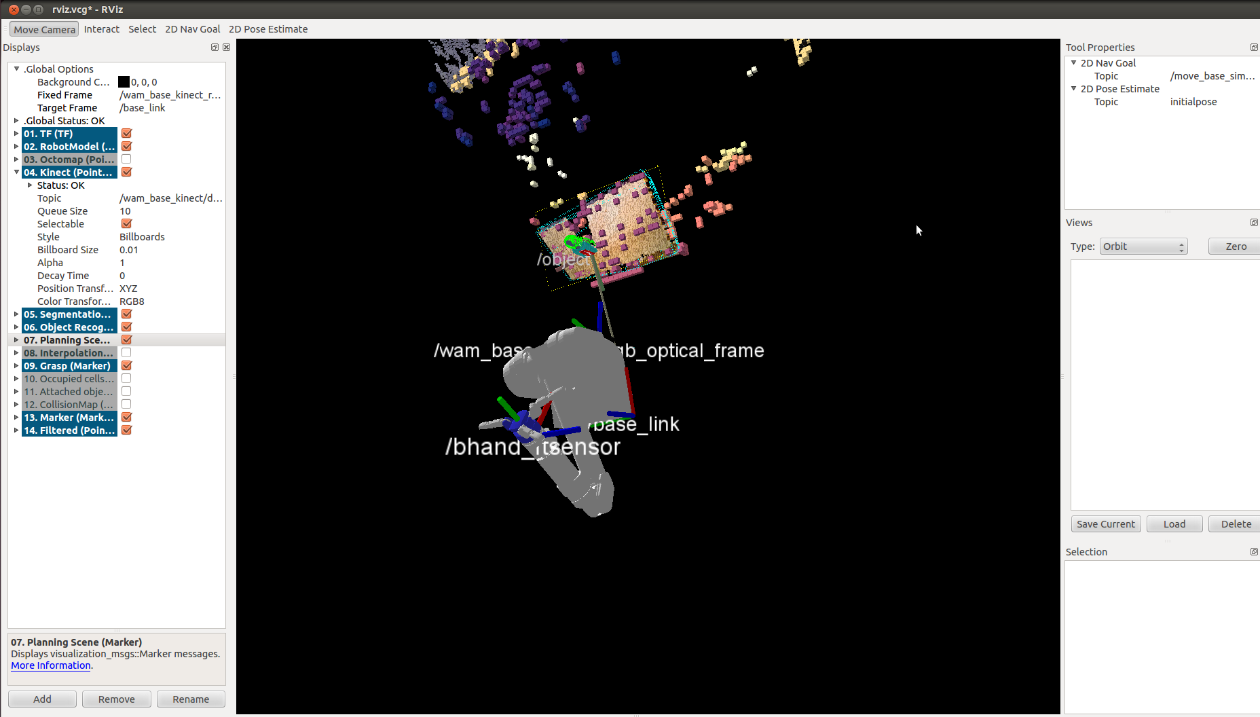This screenshot has width=1260, height=717.
Task: Activate the 2D Nav Goal tool
Action: pos(192,29)
